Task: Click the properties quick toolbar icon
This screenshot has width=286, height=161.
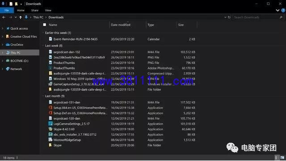Action: pos(11,4)
